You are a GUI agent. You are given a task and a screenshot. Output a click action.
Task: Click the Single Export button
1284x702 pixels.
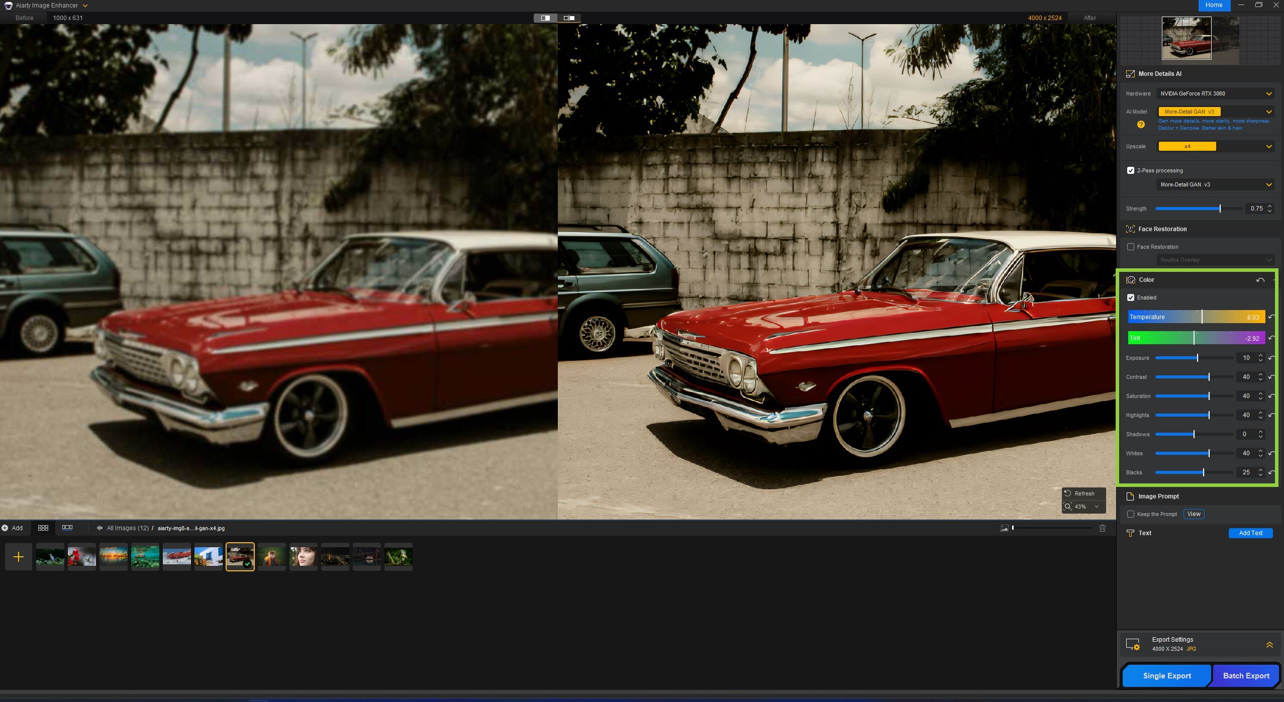pyautogui.click(x=1166, y=676)
